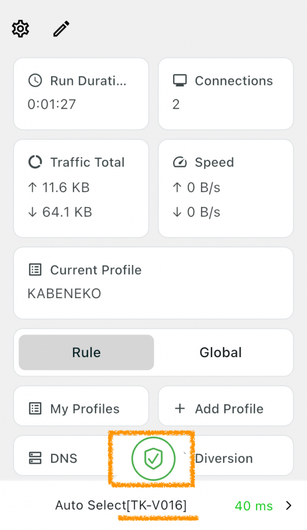Switch proxy mode to Global
This screenshot has width=307, height=530.
pyautogui.click(x=221, y=352)
